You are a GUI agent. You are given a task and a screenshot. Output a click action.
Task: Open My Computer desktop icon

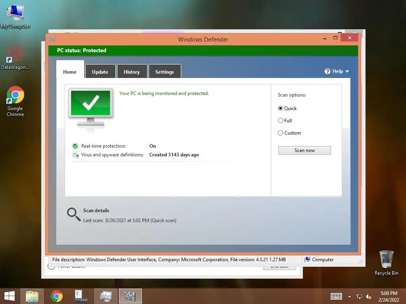click(x=15, y=16)
